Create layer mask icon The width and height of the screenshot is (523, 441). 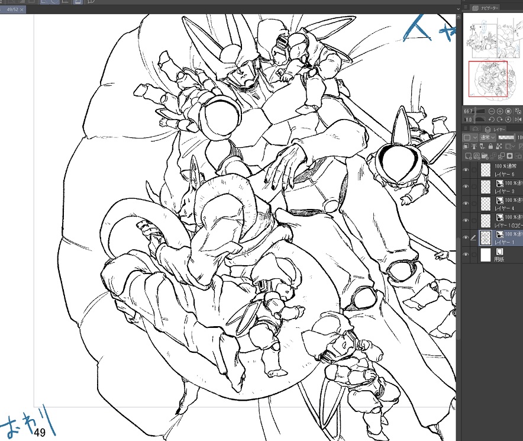tap(509, 156)
